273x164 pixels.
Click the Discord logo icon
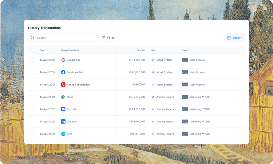(x=63, y=109)
